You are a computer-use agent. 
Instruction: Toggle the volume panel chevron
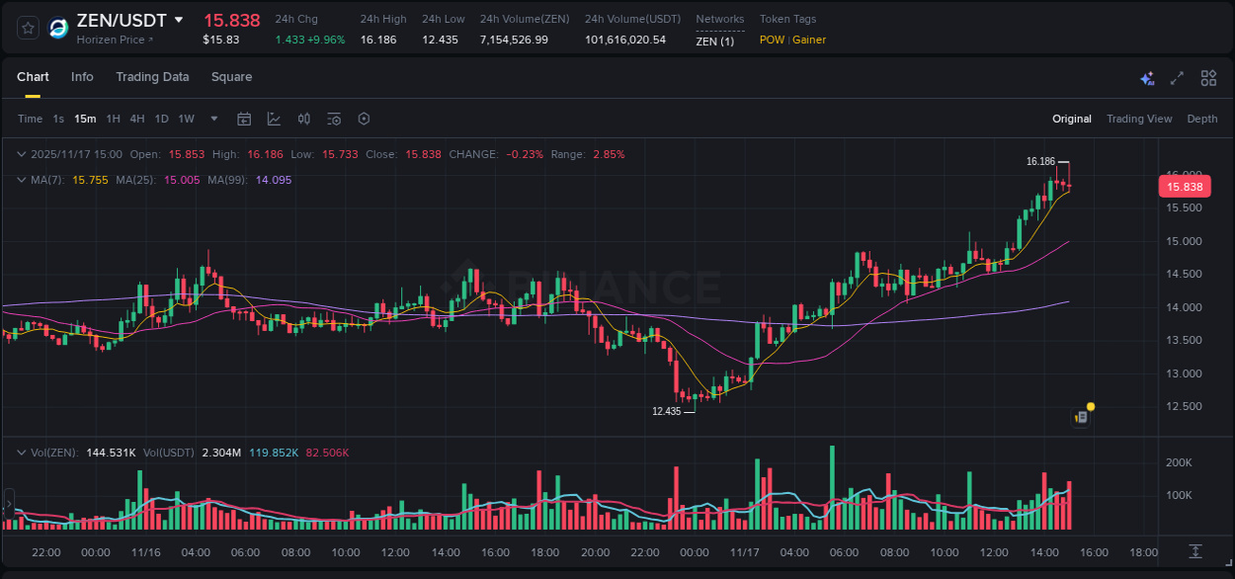(22, 452)
